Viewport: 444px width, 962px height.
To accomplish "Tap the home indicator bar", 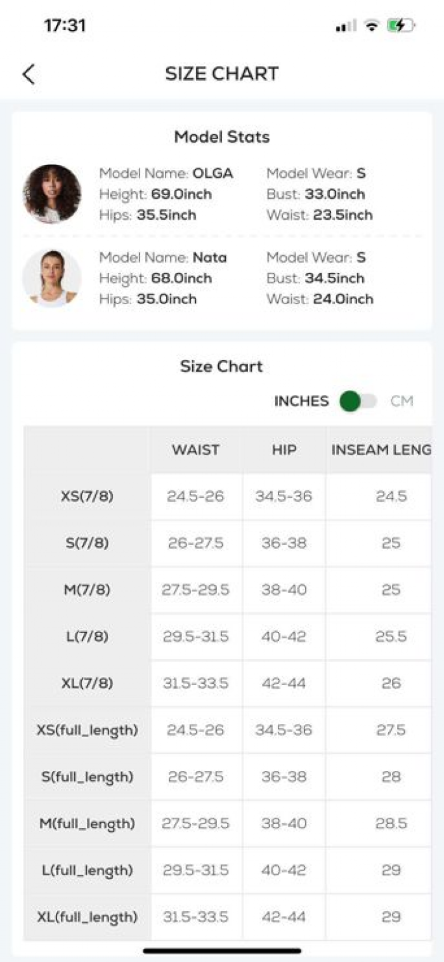I will 222,951.
